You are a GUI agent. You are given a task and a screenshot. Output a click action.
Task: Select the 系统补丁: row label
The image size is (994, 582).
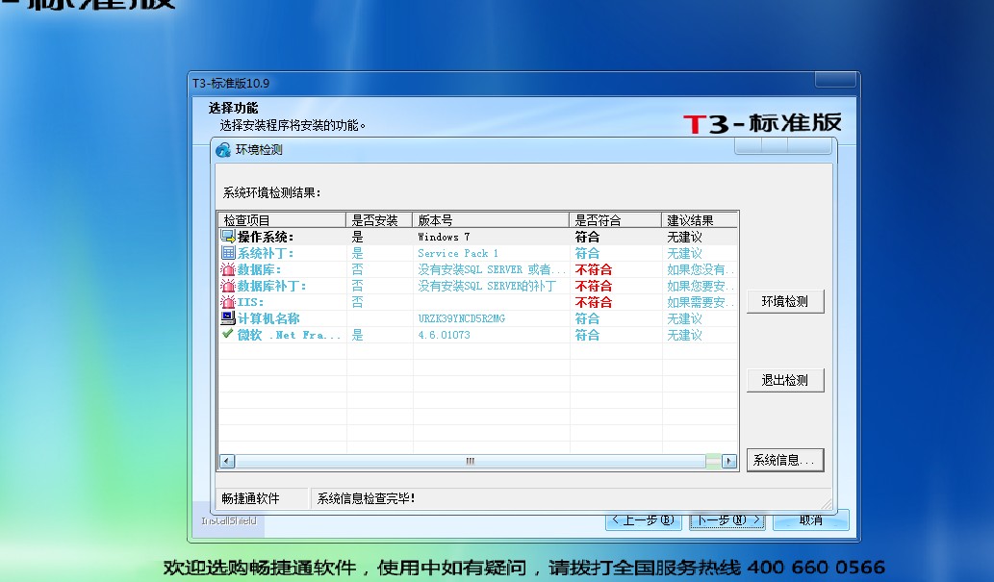point(266,253)
